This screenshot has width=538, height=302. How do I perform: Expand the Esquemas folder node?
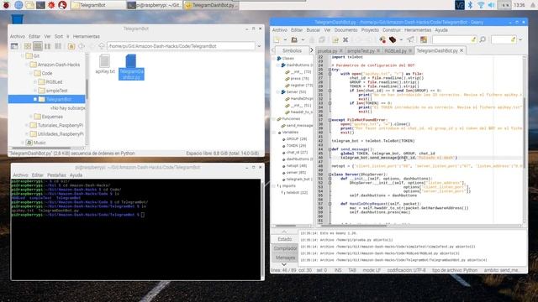[31, 117]
